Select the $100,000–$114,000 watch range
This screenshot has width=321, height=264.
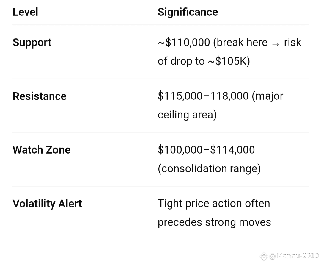click(206, 150)
